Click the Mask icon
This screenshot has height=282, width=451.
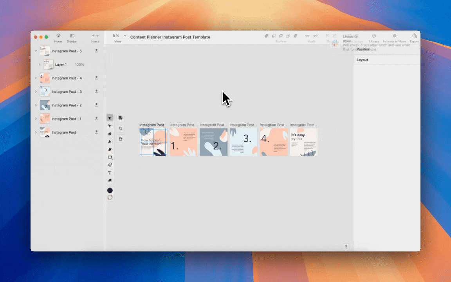pos(307,36)
